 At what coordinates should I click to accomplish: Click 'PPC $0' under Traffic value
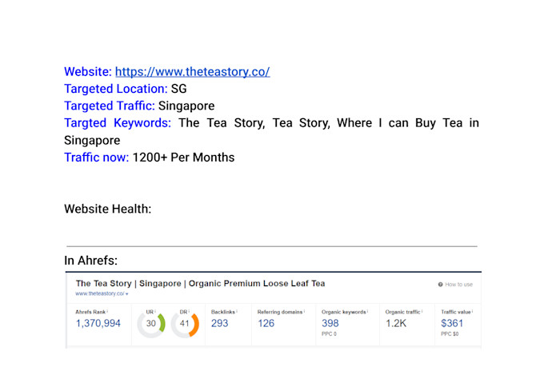point(450,334)
